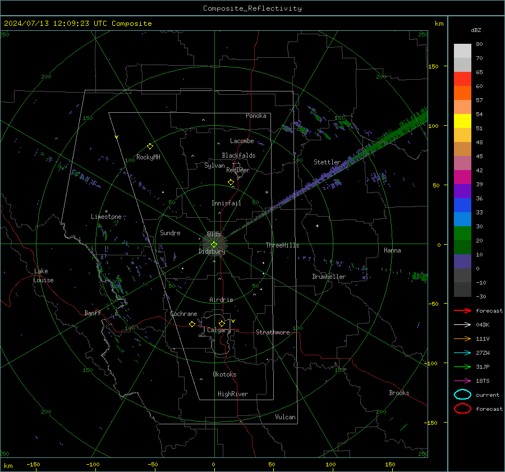This screenshot has height=472, width=505.
Task: Select the Cochrane label
Action: 183,314
